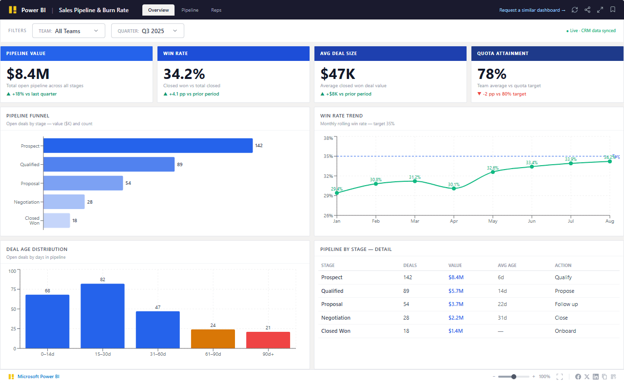Click the Qualified funnel bar
This screenshot has width=624, height=383.
coord(109,164)
